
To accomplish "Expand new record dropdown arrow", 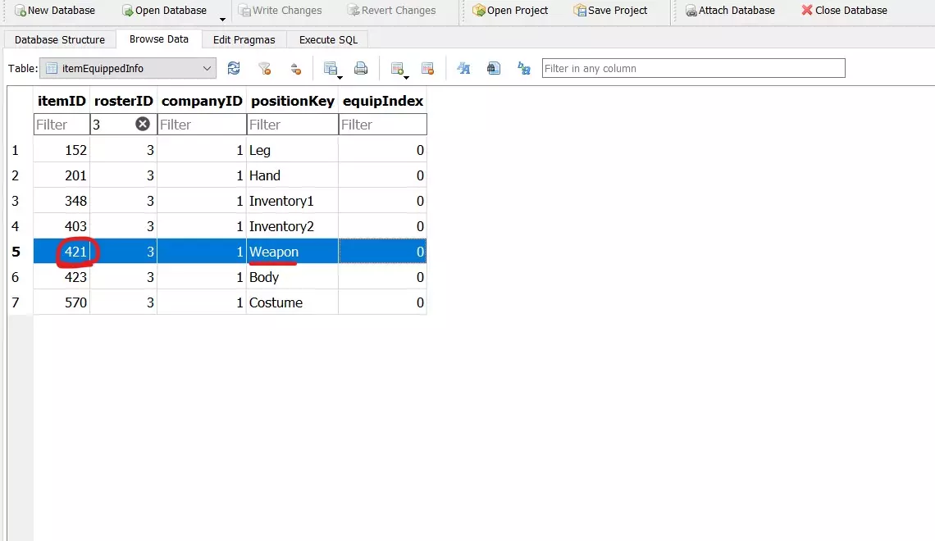I will point(406,77).
